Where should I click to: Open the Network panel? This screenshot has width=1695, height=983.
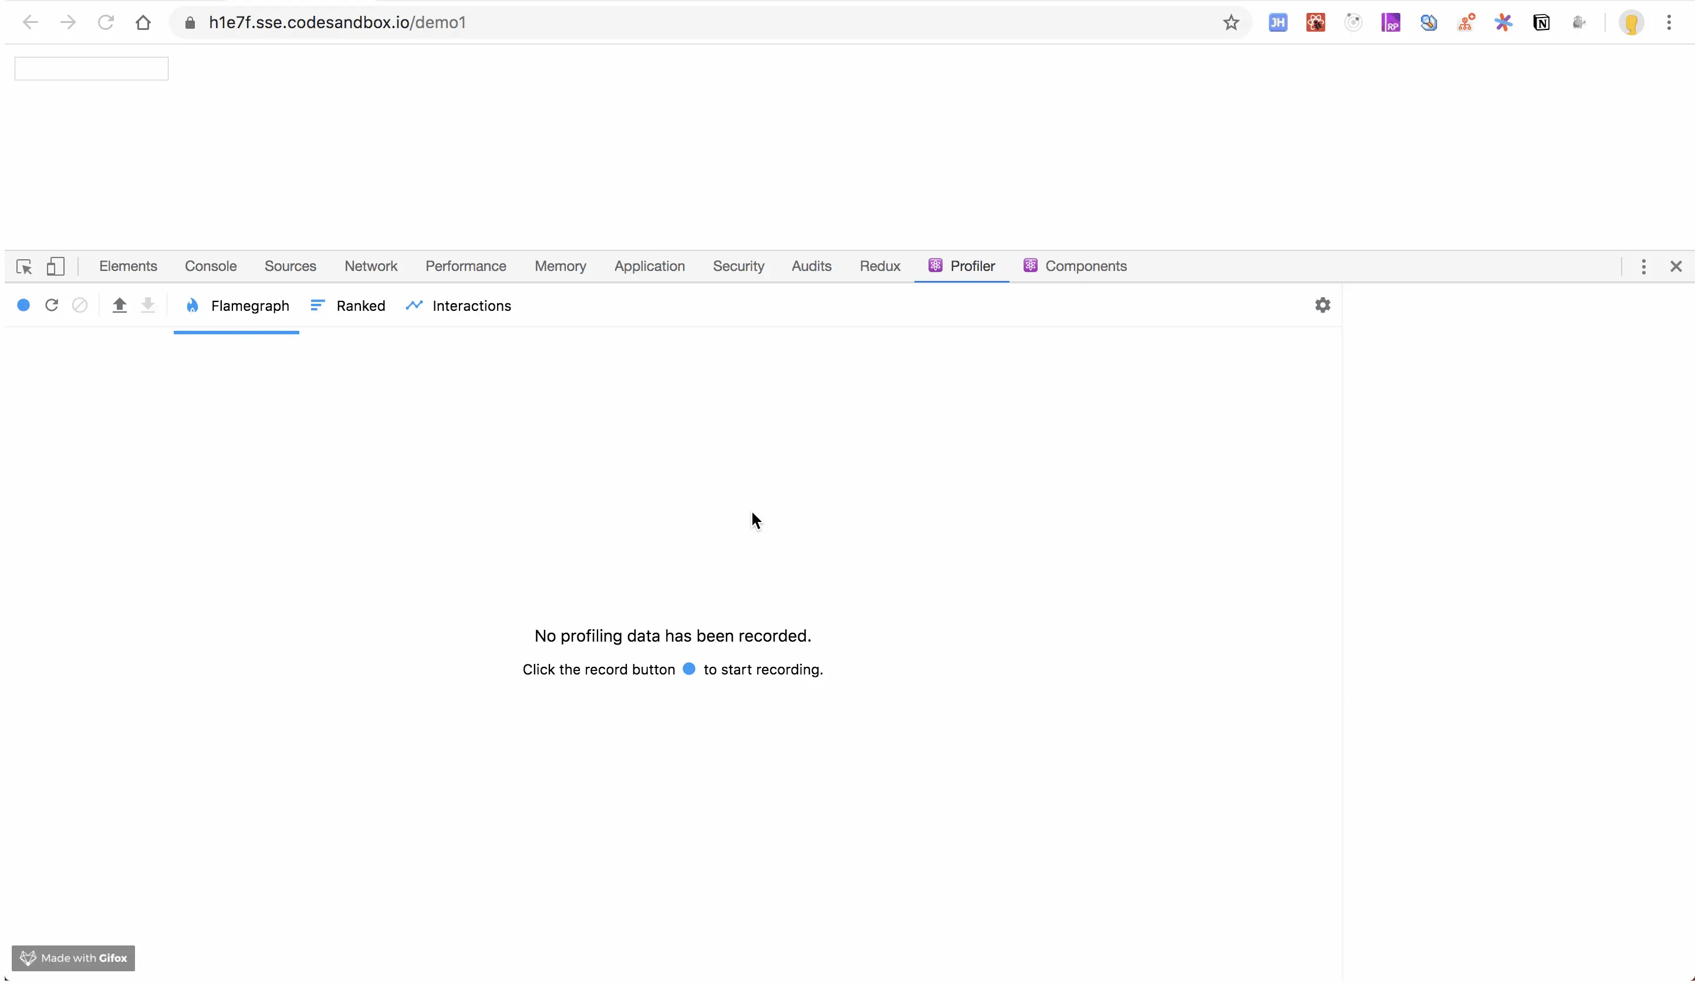370,266
